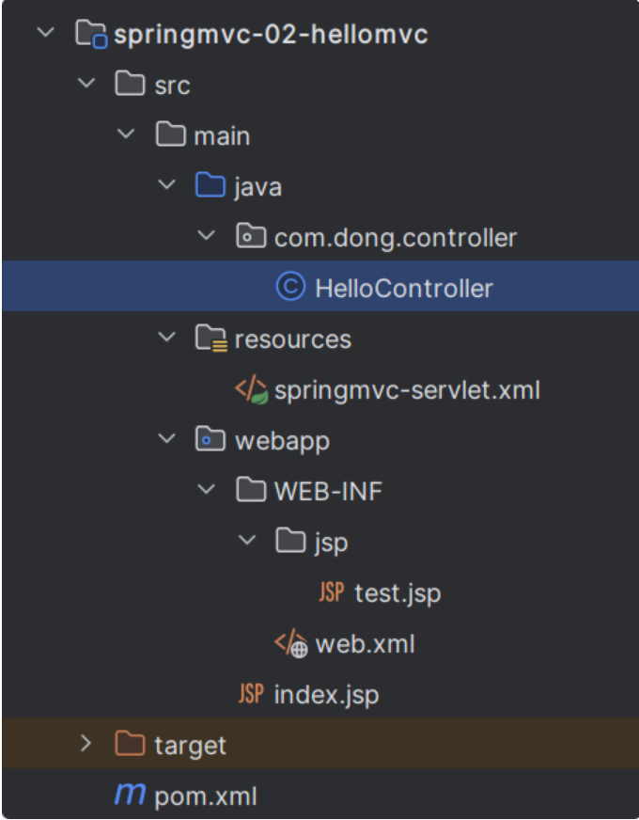Viewport: 639px width, 820px height.
Task: Collapse the WEB-INF folder chevron
Action: click(207, 491)
